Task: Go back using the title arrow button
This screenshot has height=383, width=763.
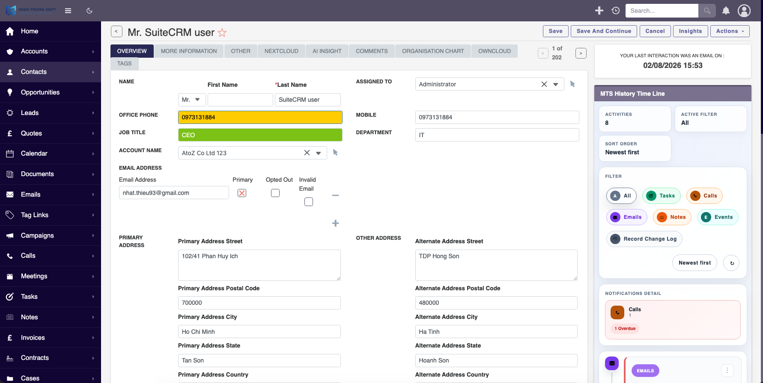Action: point(116,31)
